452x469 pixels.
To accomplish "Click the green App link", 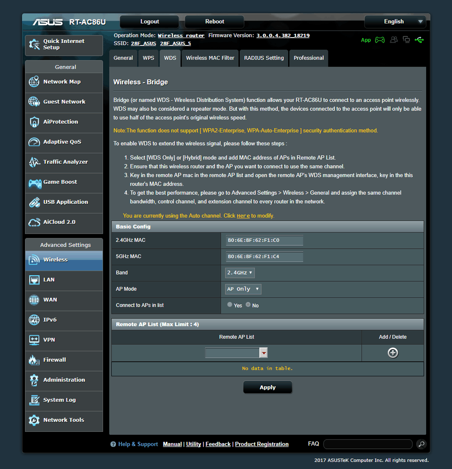I will coord(366,40).
